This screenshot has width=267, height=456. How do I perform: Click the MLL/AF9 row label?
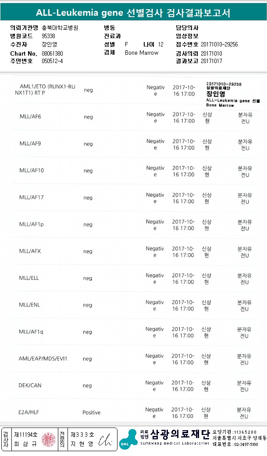point(30,144)
